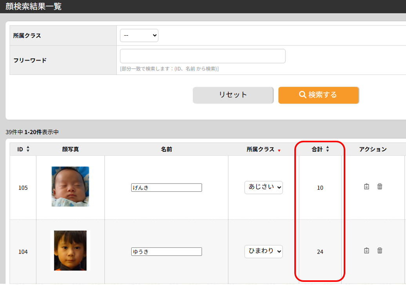
Task: Delete ゆうき entry with trash icon
Action: pos(380,251)
